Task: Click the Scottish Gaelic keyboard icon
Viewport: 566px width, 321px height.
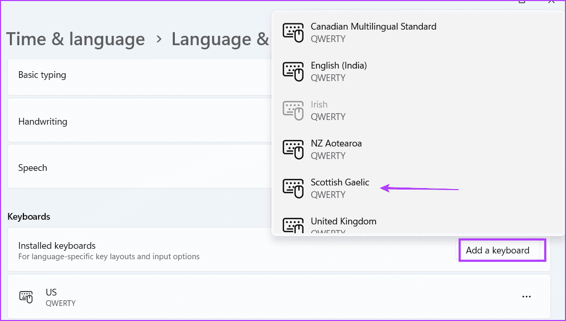Action: point(293,189)
